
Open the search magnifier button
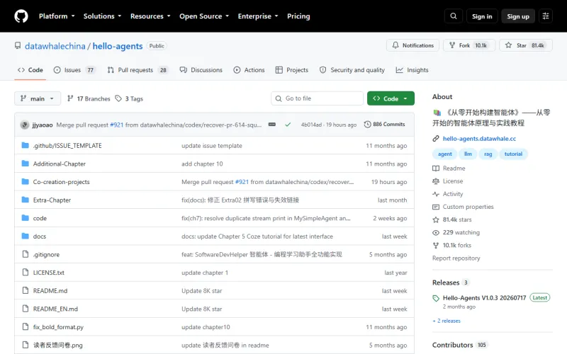pos(453,16)
